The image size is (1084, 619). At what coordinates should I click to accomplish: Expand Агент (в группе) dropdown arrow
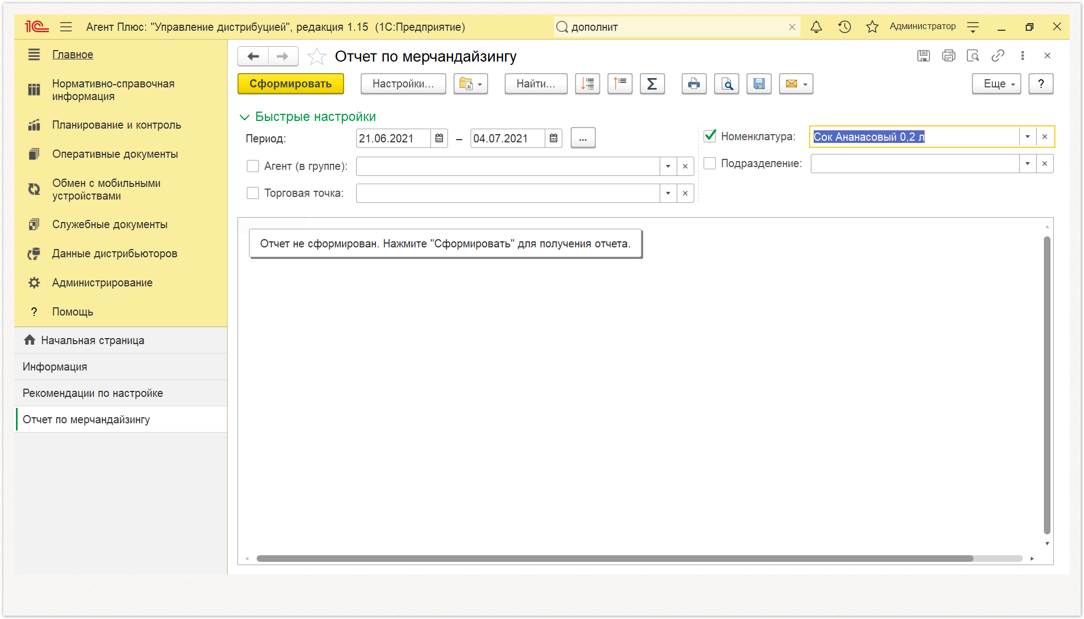[x=668, y=166]
